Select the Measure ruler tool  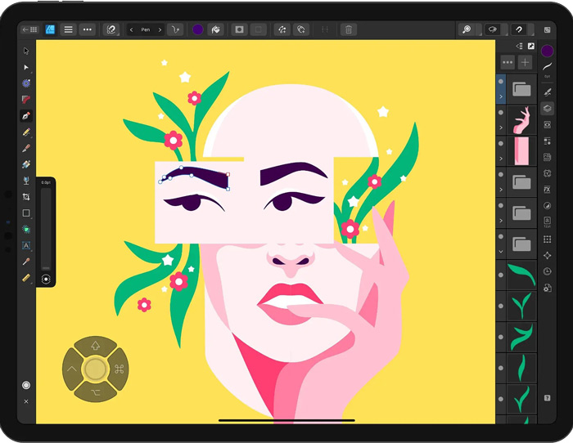26,278
